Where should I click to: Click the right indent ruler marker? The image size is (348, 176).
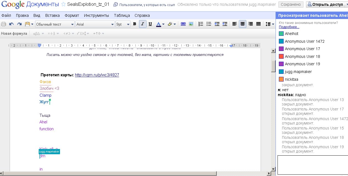231,46
